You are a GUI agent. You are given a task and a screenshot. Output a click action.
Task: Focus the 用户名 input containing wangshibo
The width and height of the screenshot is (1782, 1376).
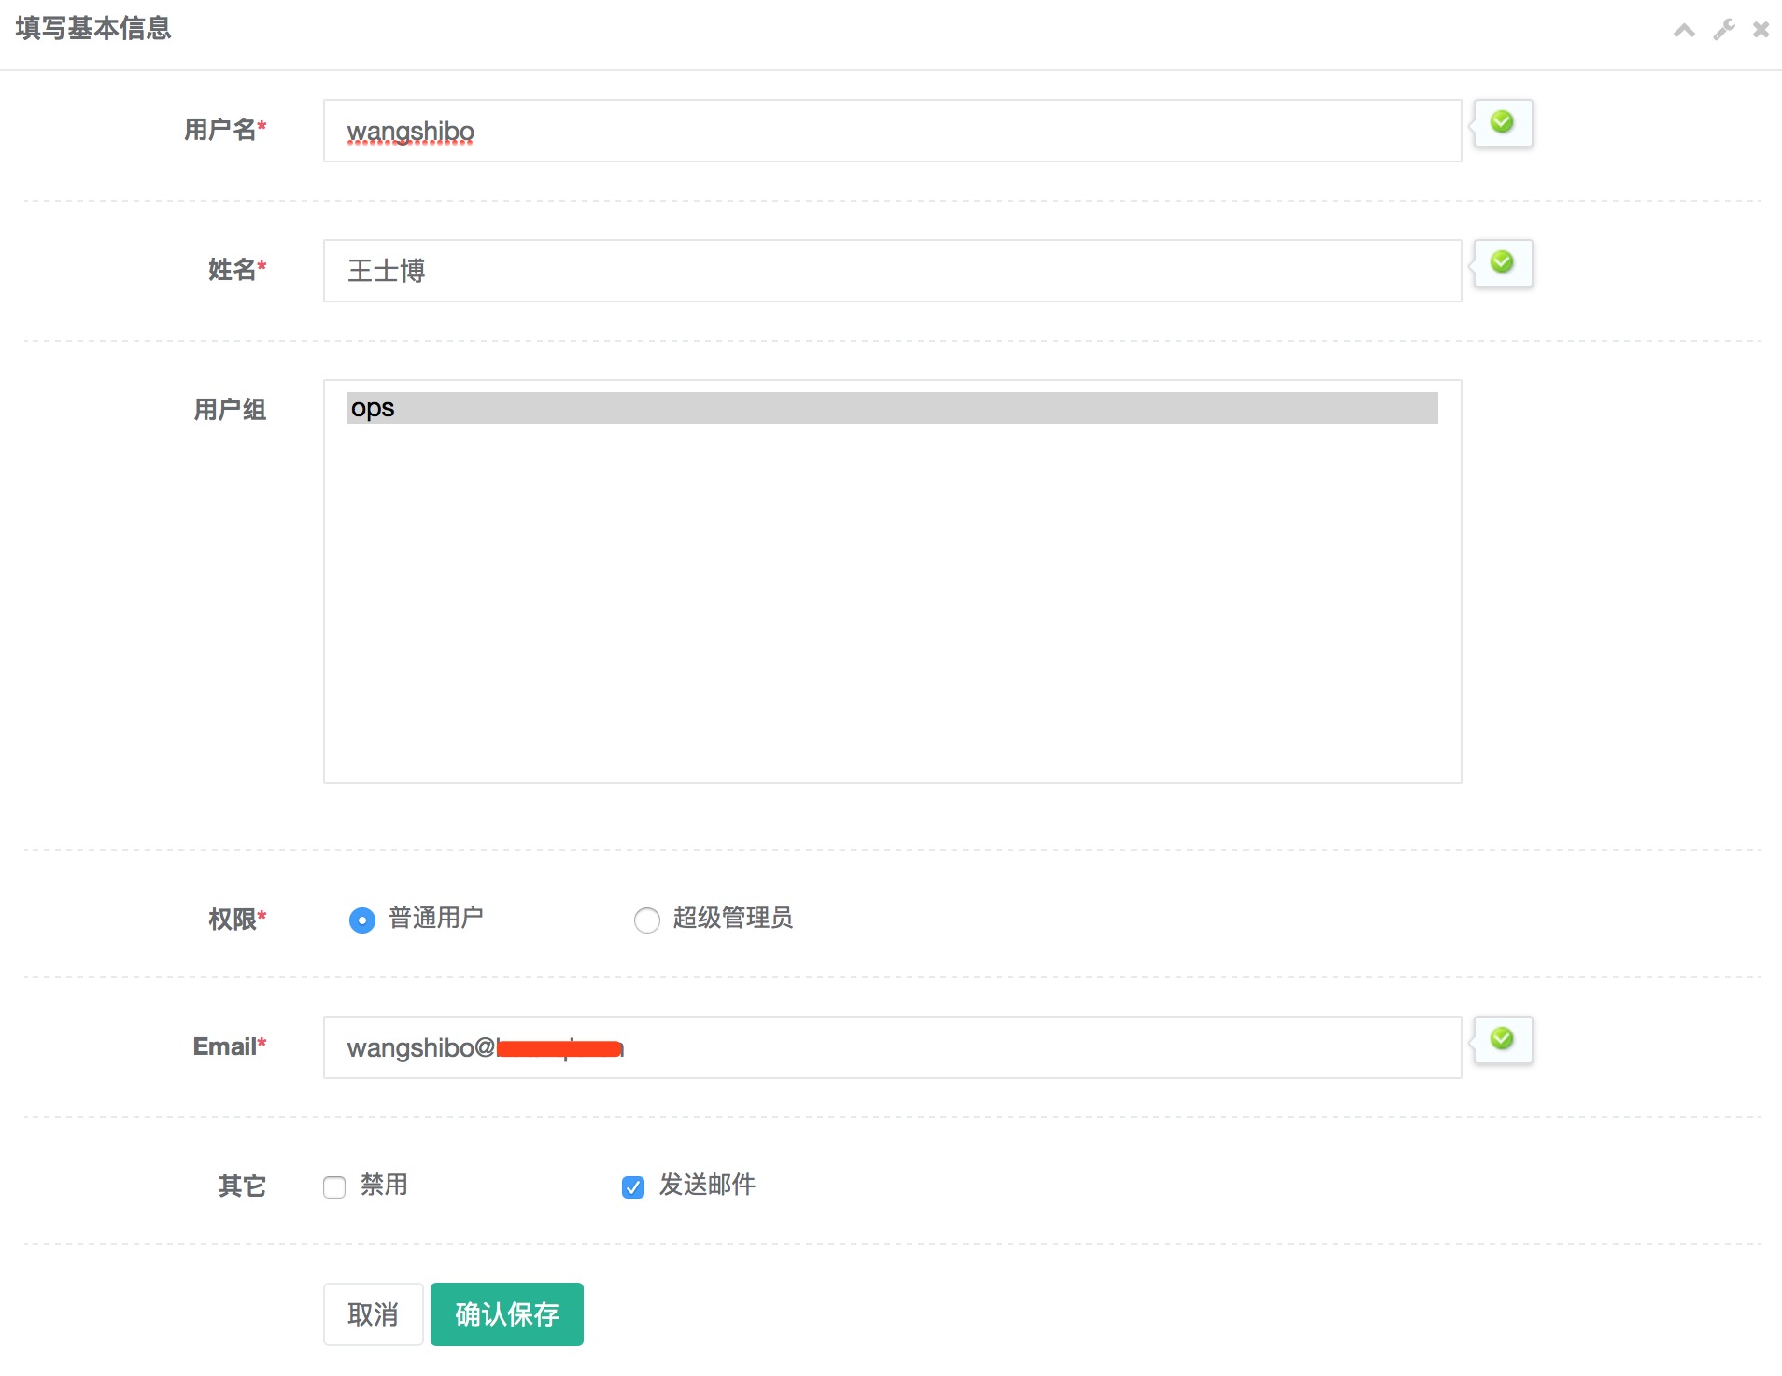tap(892, 131)
